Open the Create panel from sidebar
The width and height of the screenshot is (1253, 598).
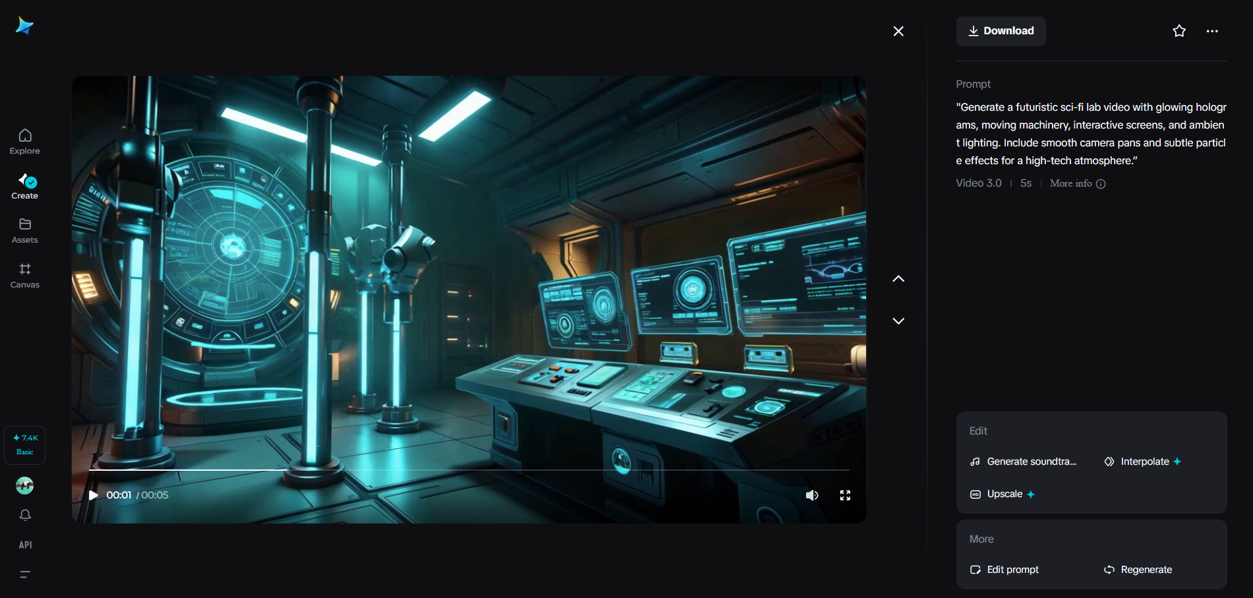[x=24, y=185]
